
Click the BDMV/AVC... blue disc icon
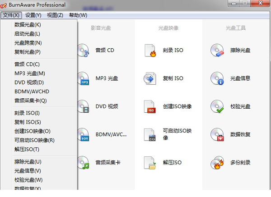click(83, 134)
